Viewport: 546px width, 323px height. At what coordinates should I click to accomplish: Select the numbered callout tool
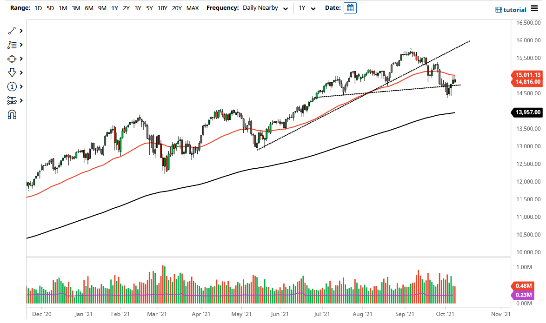12,86
